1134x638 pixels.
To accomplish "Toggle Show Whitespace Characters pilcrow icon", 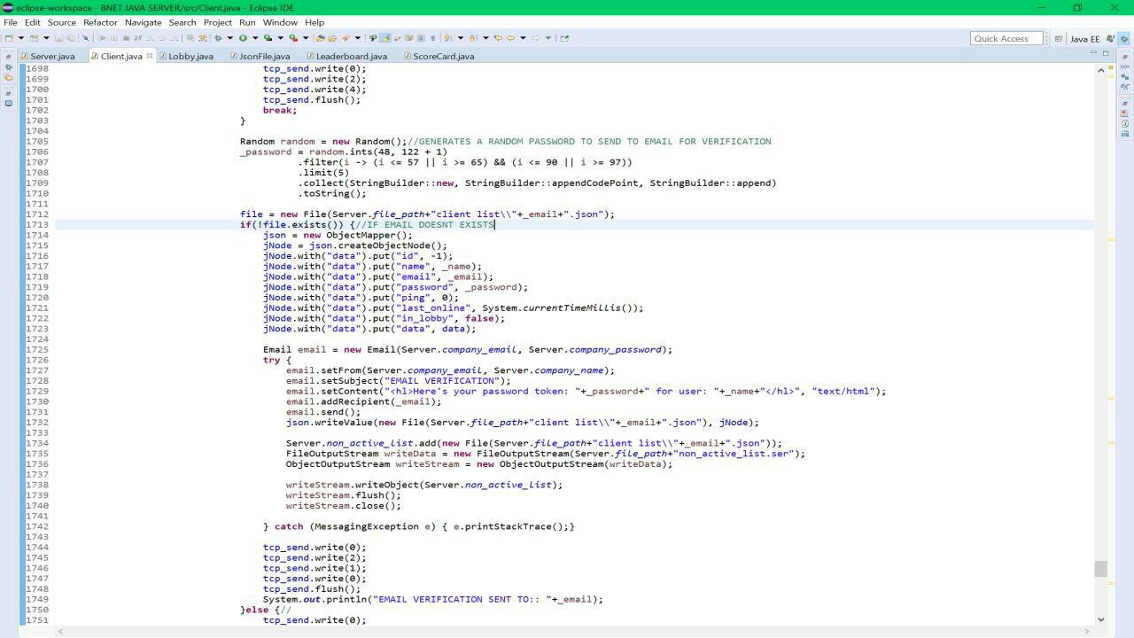I will [432, 38].
